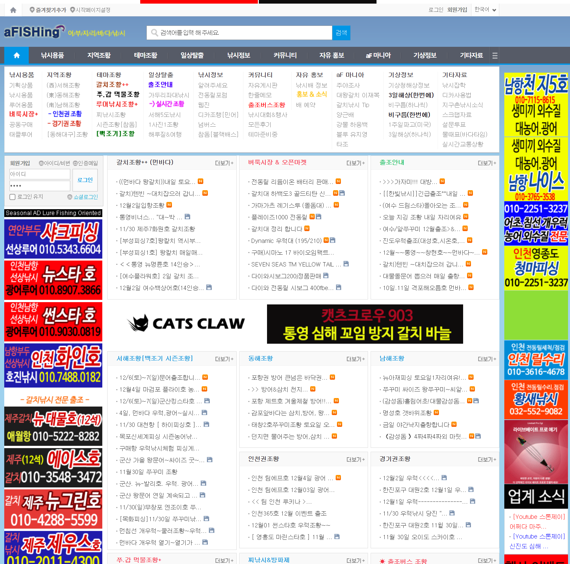Click disk icon beside 다이와 전동릴 시보그 400fbe
The image size is (570, 564).
(339, 287)
